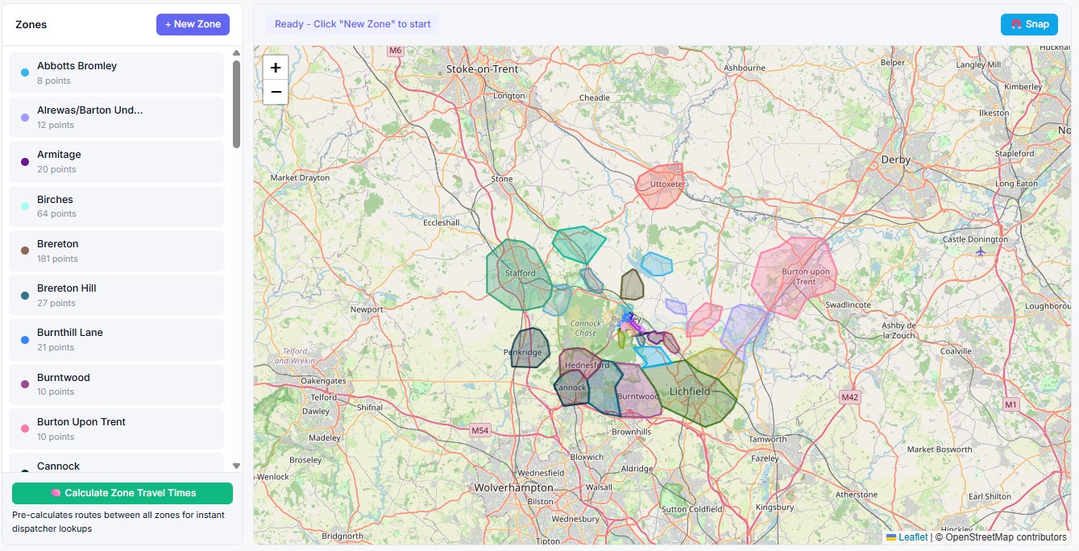Click the Abbotts Bromley blue color dot

coord(25,72)
